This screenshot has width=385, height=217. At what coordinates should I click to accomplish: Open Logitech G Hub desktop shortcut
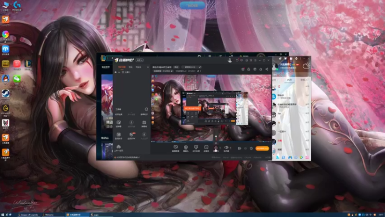coord(17,6)
